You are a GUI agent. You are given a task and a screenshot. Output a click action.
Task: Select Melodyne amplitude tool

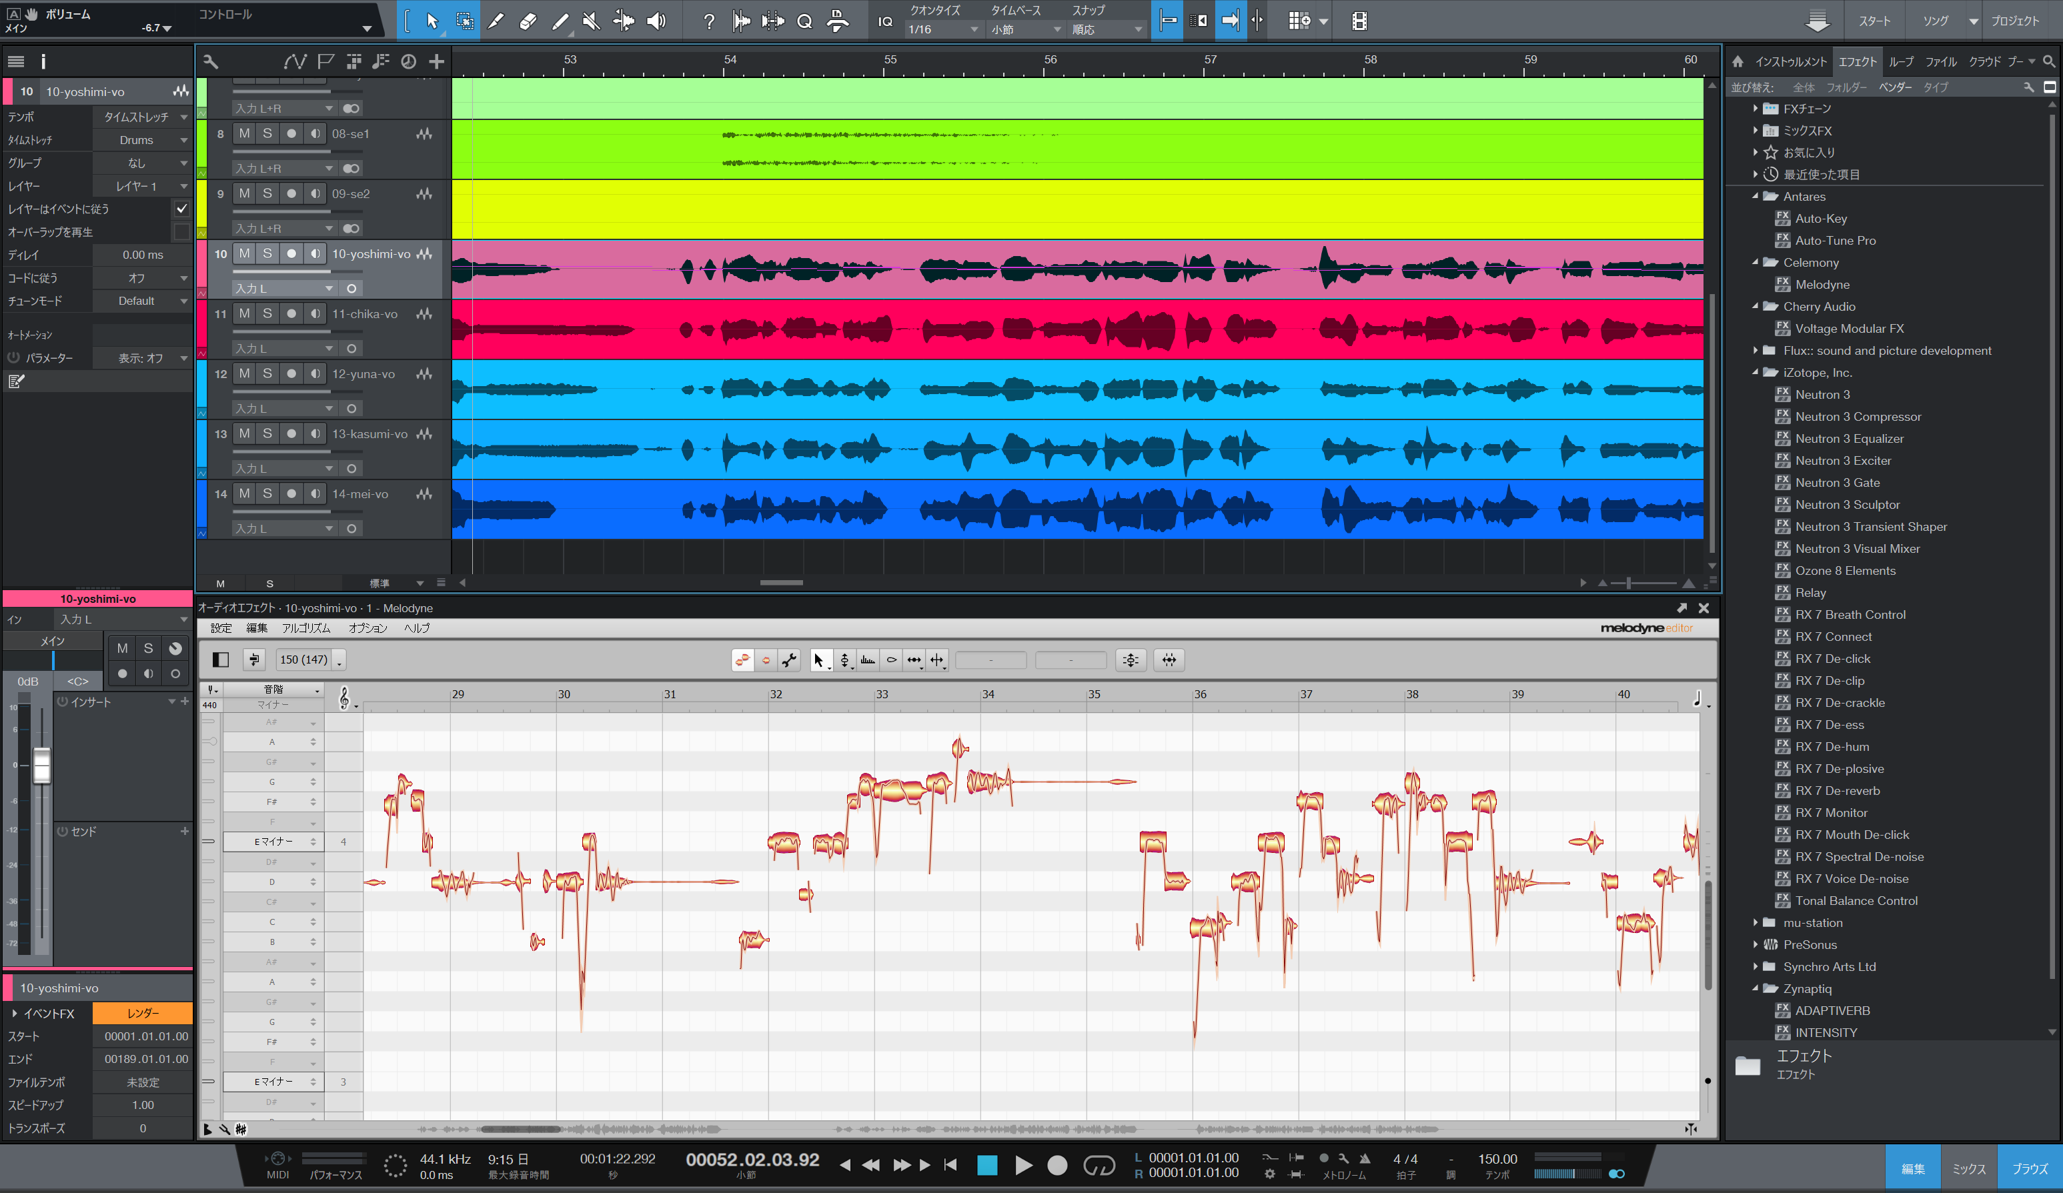pos(892,660)
